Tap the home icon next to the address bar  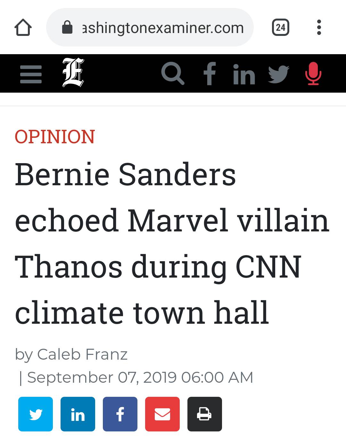point(23,27)
